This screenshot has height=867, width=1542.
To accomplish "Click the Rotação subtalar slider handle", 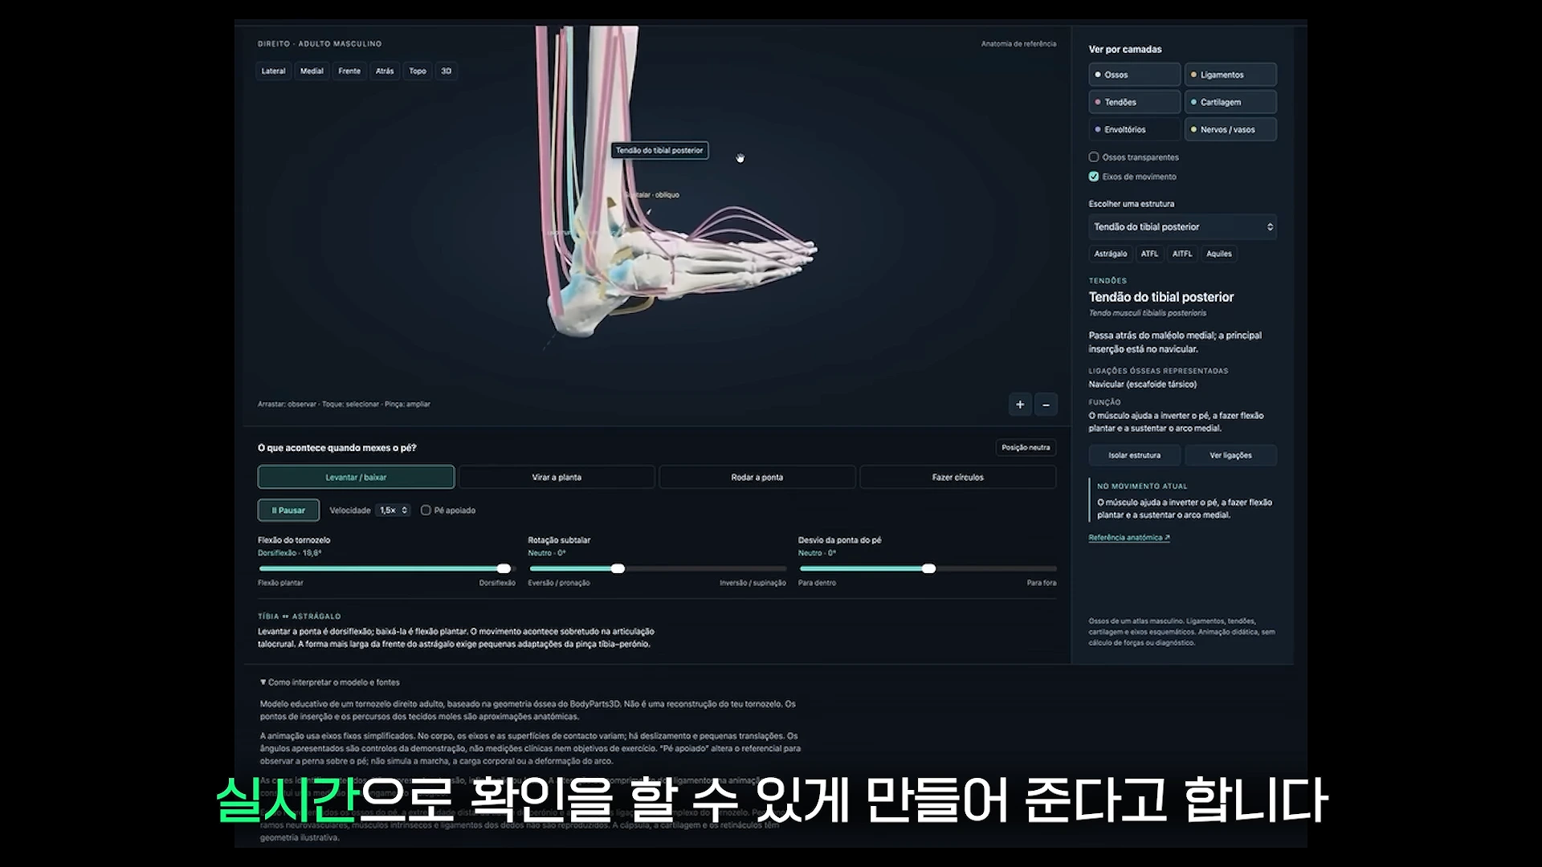I will click(x=618, y=568).
